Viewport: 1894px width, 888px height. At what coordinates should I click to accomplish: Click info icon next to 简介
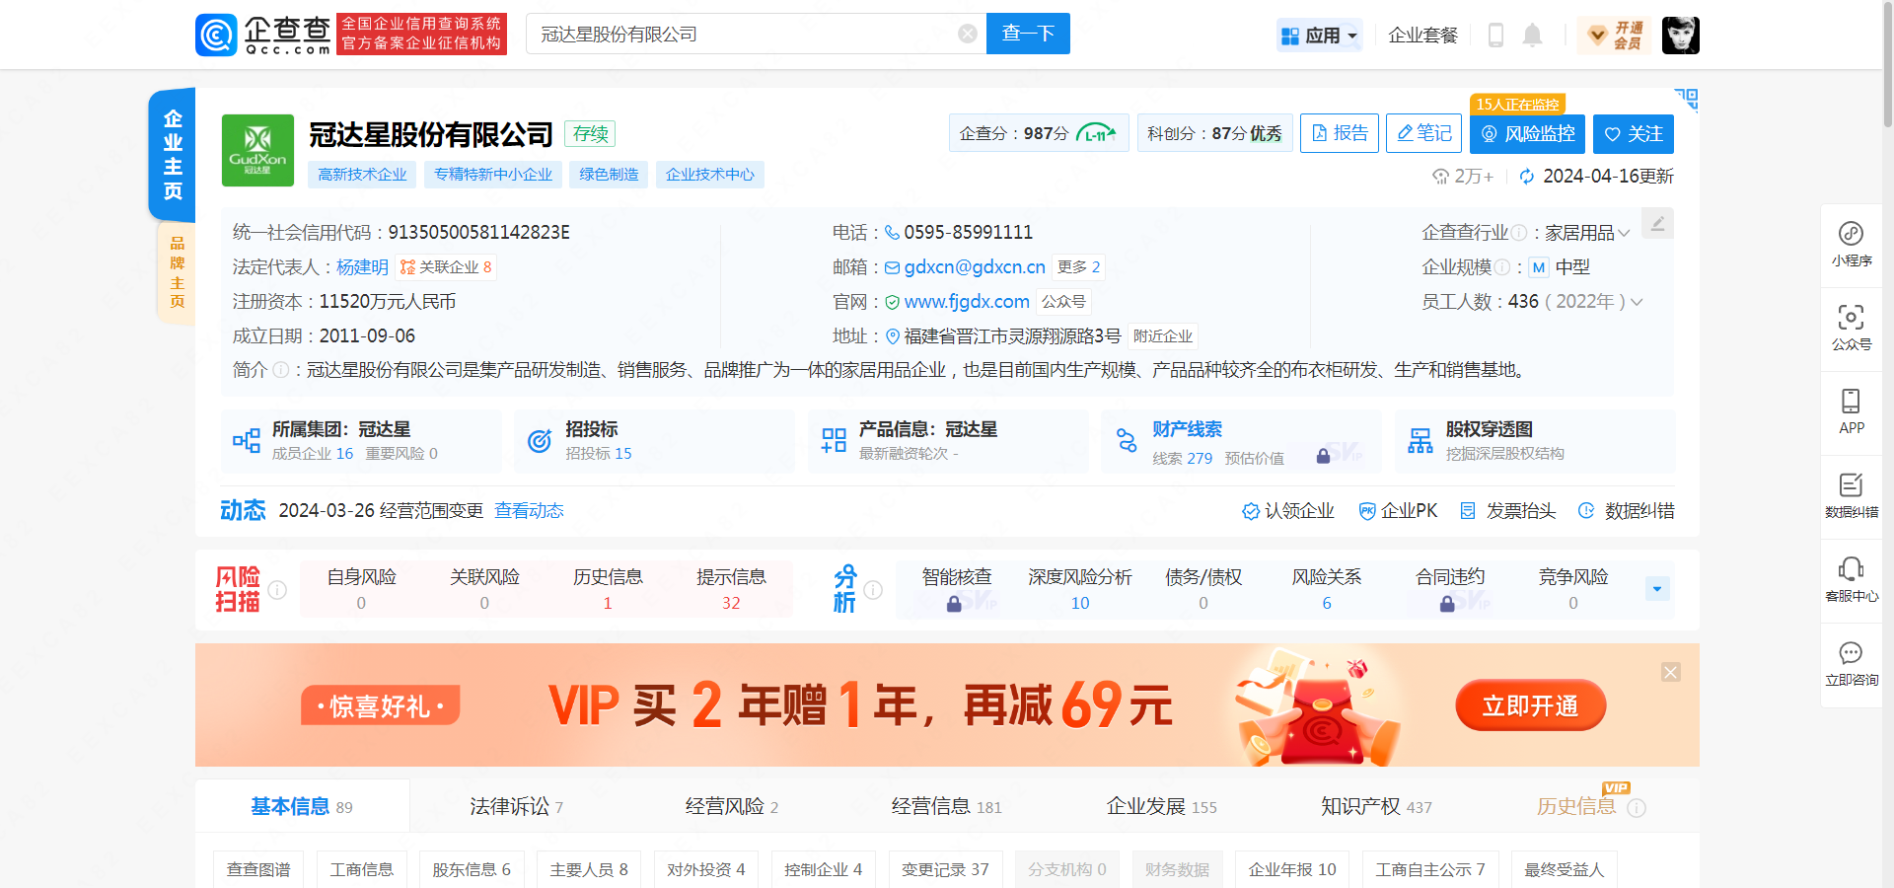click(x=281, y=370)
